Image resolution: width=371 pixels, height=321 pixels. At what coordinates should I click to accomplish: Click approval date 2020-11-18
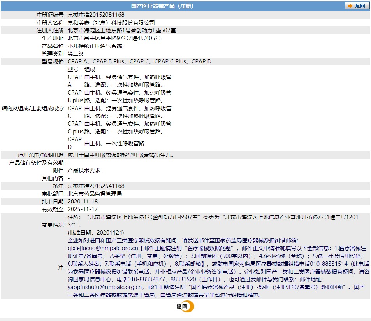(83, 202)
